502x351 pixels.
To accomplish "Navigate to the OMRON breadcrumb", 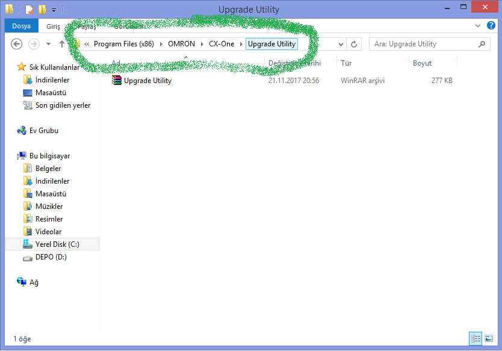I will [181, 44].
